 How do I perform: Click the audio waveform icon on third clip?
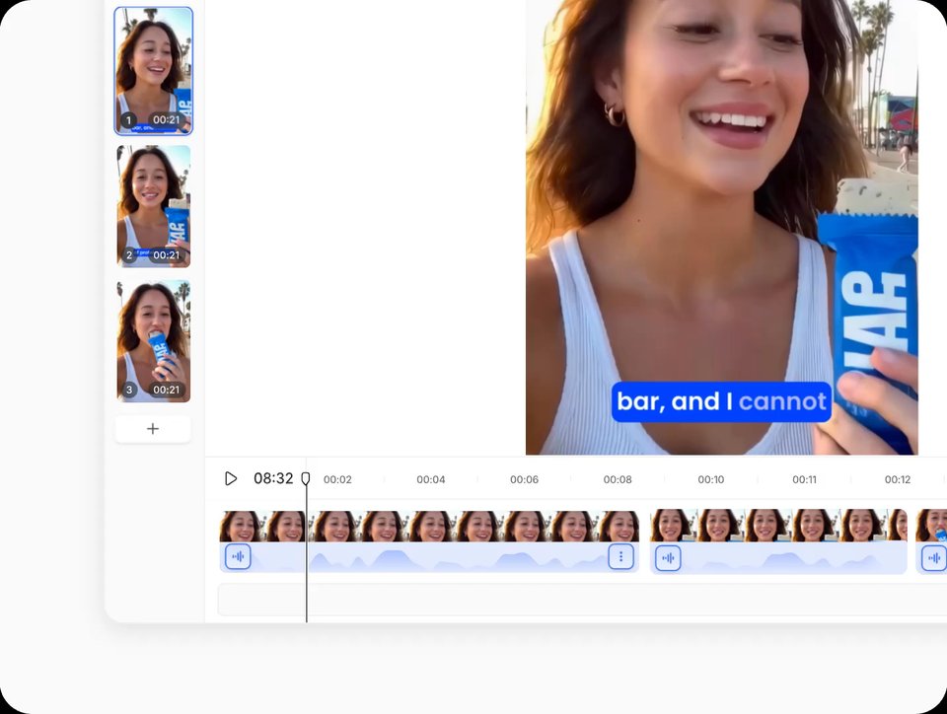point(933,558)
